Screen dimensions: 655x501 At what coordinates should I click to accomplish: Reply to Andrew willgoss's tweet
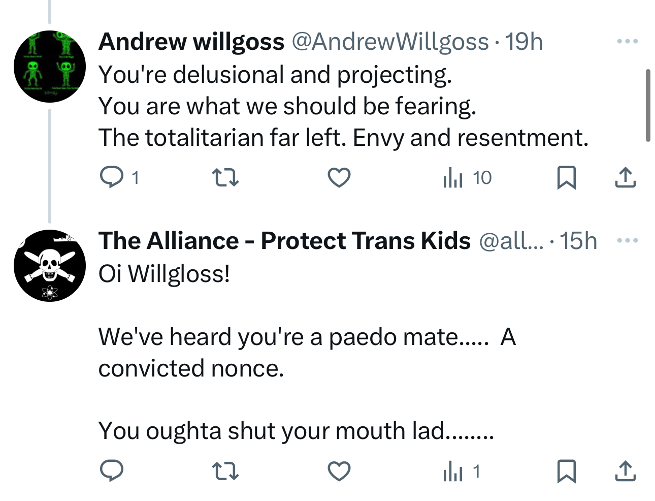(x=111, y=177)
